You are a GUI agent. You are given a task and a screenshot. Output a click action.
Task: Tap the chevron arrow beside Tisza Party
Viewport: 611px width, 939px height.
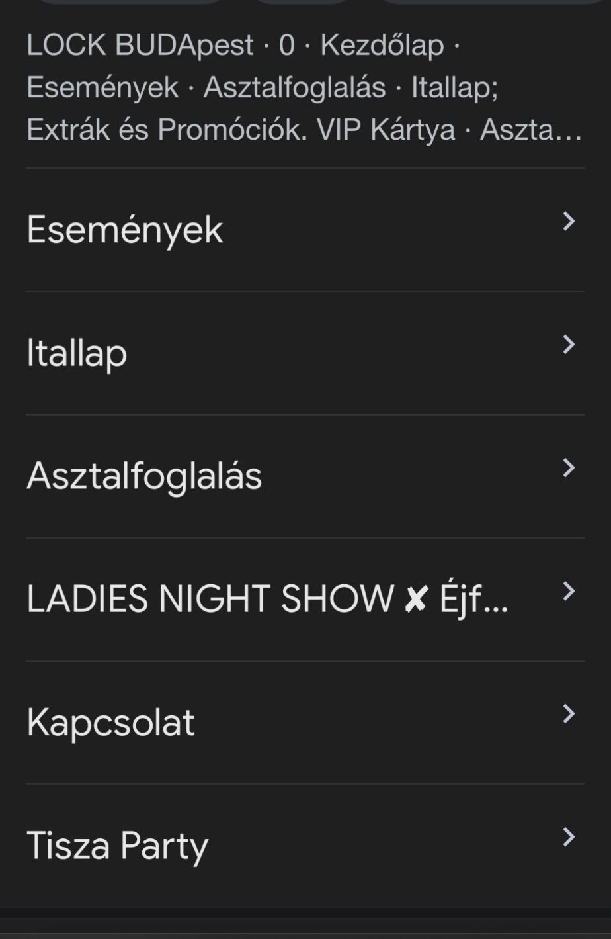[x=568, y=837]
